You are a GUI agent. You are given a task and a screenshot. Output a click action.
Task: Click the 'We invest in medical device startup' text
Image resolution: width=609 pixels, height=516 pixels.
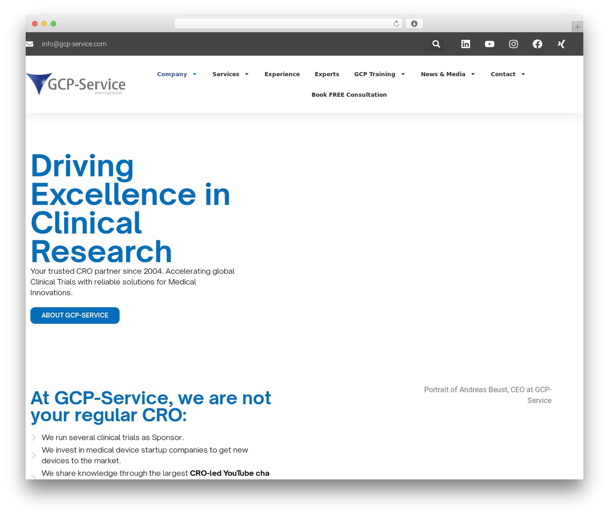pyautogui.click(x=145, y=456)
